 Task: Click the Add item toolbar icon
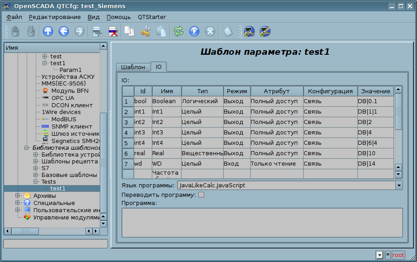[96, 31]
